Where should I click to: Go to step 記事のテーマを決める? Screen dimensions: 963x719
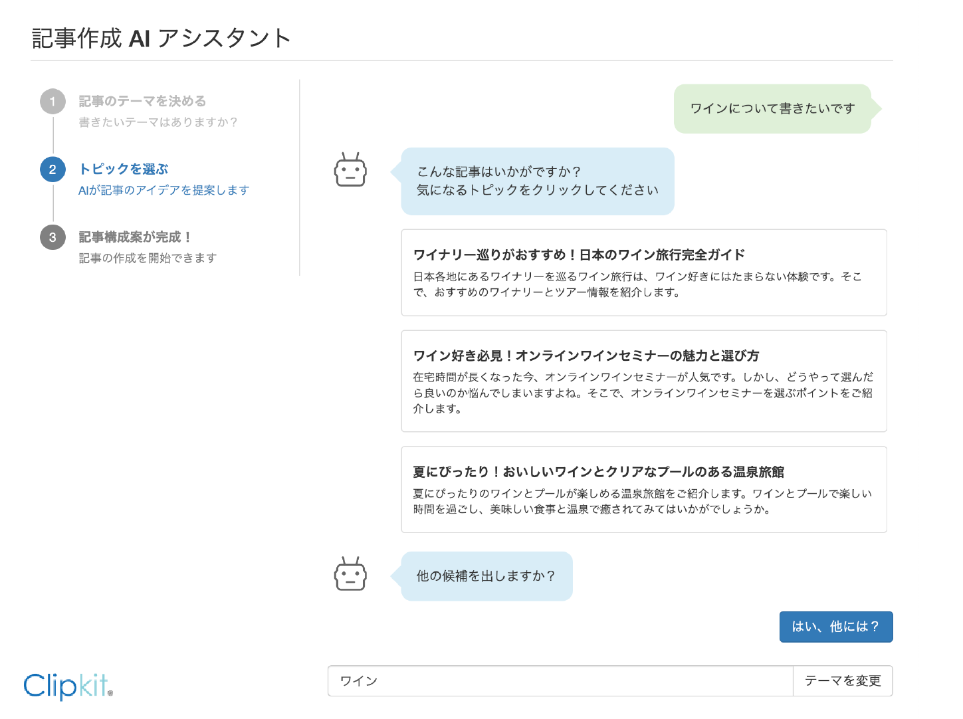(142, 102)
